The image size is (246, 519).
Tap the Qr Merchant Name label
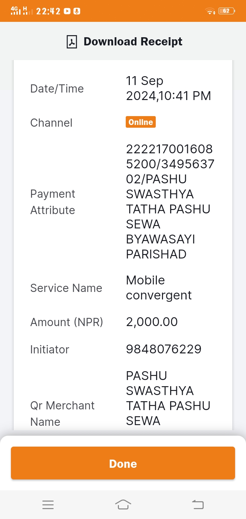pyautogui.click(x=62, y=413)
